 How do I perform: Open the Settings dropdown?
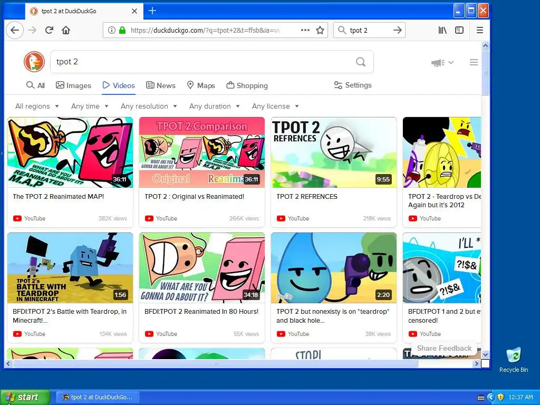point(353,85)
